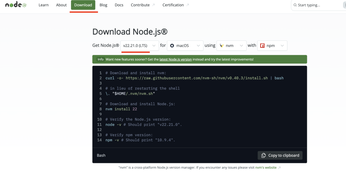Click the macOS apple icon
Image resolution: width=346 pixels, height=172 pixels.
point(172,46)
